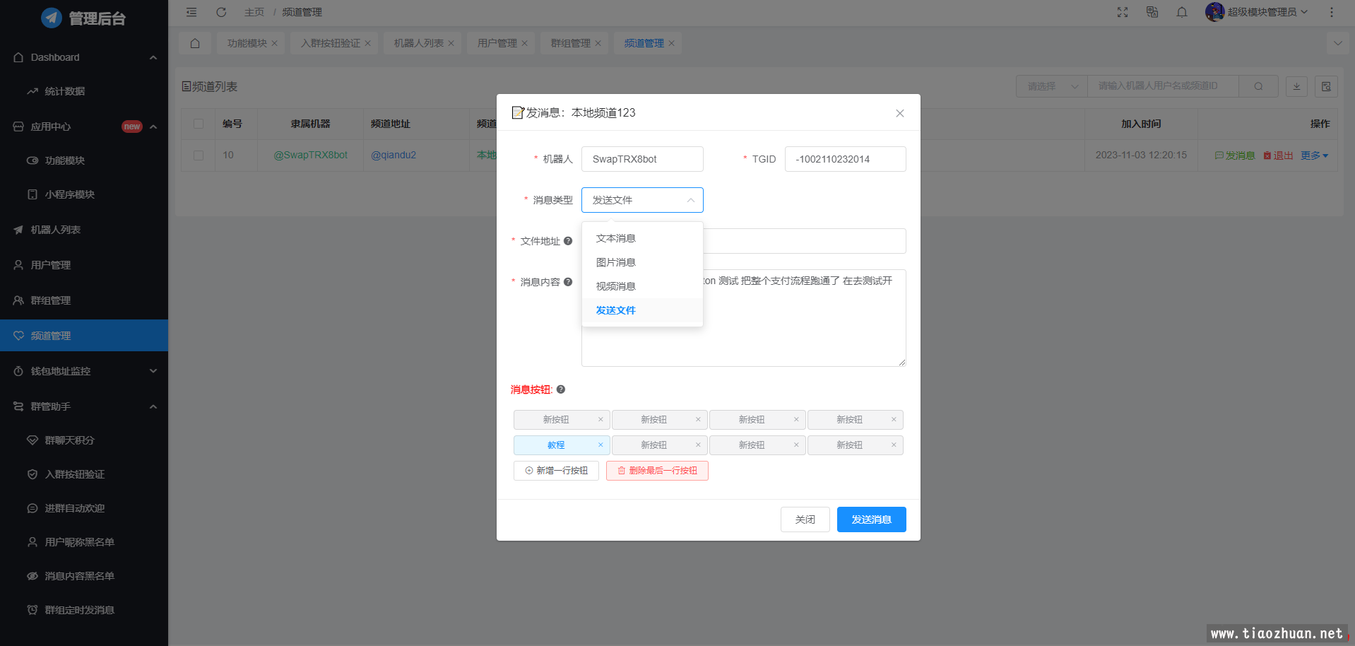This screenshot has width=1355, height=646.
Task: Click help icon beside 消息按钮
Action: tap(561, 389)
